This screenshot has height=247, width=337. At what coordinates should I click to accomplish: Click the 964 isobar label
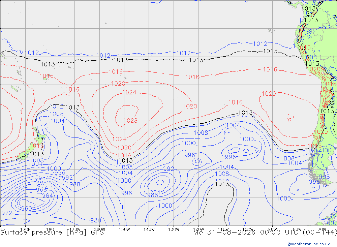click(48, 196)
